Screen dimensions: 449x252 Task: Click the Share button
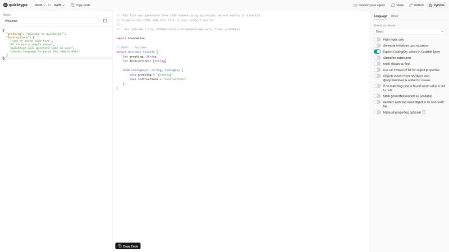tap(397, 5)
